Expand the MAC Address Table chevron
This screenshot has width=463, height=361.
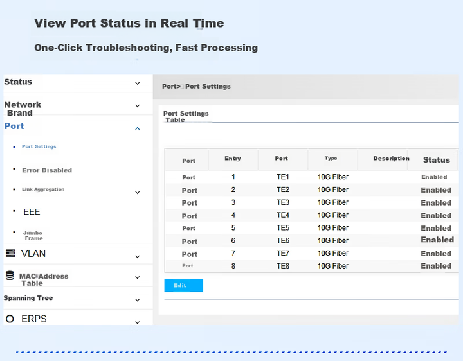138,277
